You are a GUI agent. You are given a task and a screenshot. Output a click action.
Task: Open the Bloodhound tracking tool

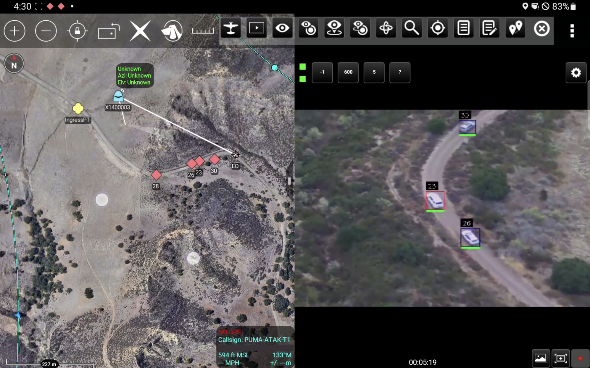coord(172,31)
